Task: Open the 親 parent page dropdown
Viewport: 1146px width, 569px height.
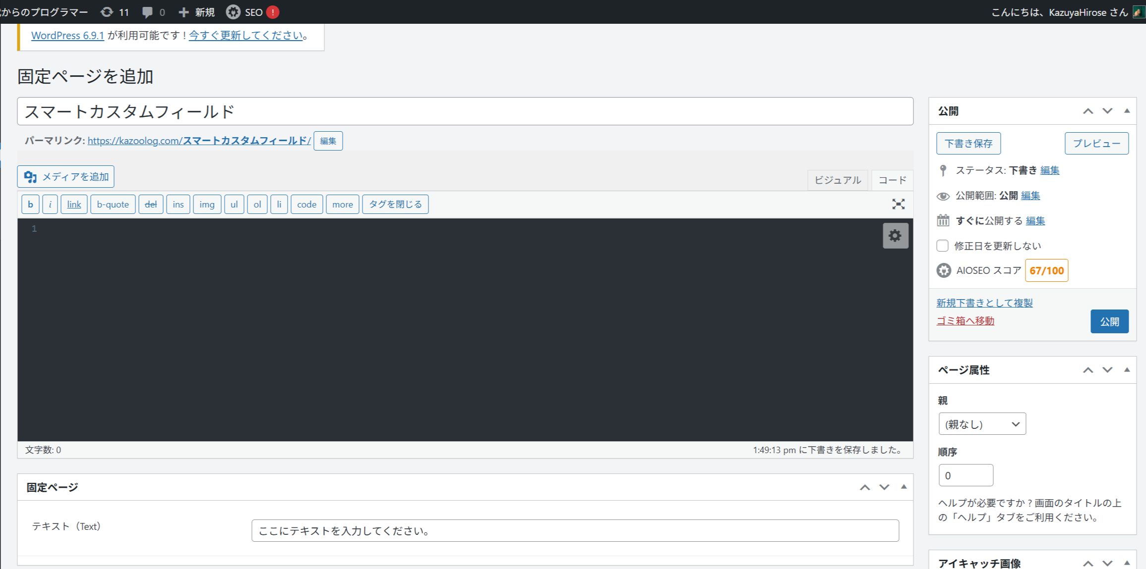Action: click(x=982, y=424)
